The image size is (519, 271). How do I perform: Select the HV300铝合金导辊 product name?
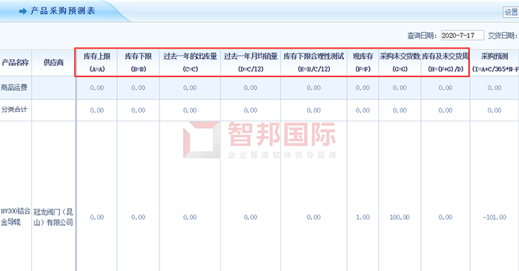tap(16, 217)
